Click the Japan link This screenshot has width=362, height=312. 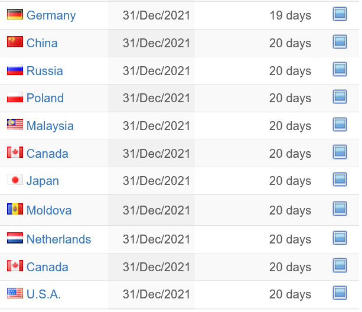click(x=43, y=181)
